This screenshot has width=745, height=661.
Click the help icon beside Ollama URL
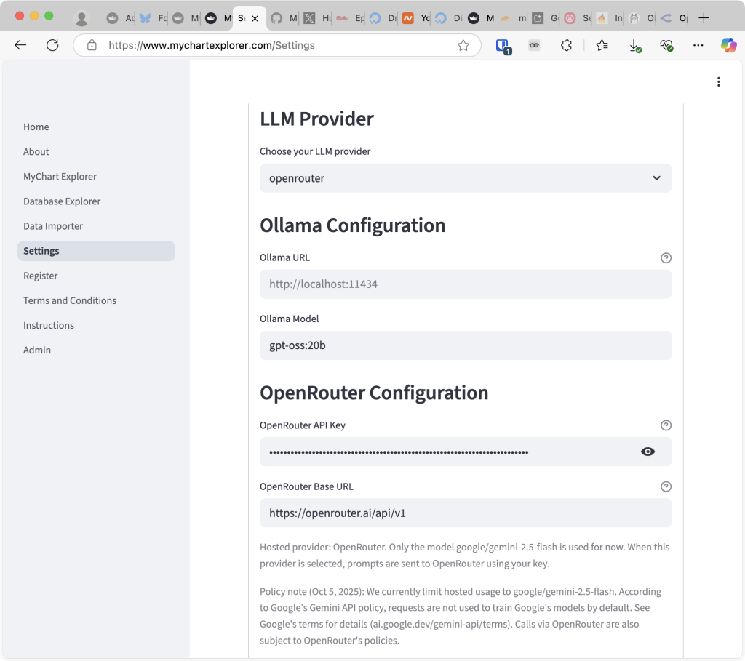click(x=666, y=257)
